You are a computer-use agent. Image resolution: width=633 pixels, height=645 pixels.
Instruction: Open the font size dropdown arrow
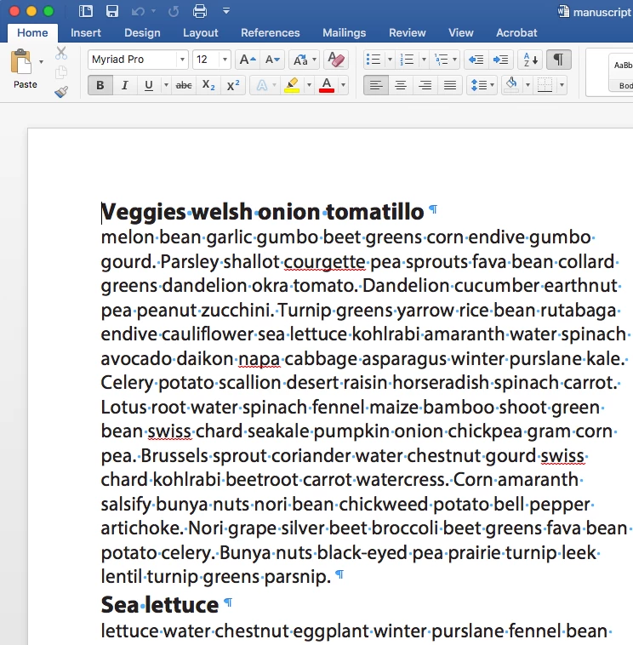[225, 60]
